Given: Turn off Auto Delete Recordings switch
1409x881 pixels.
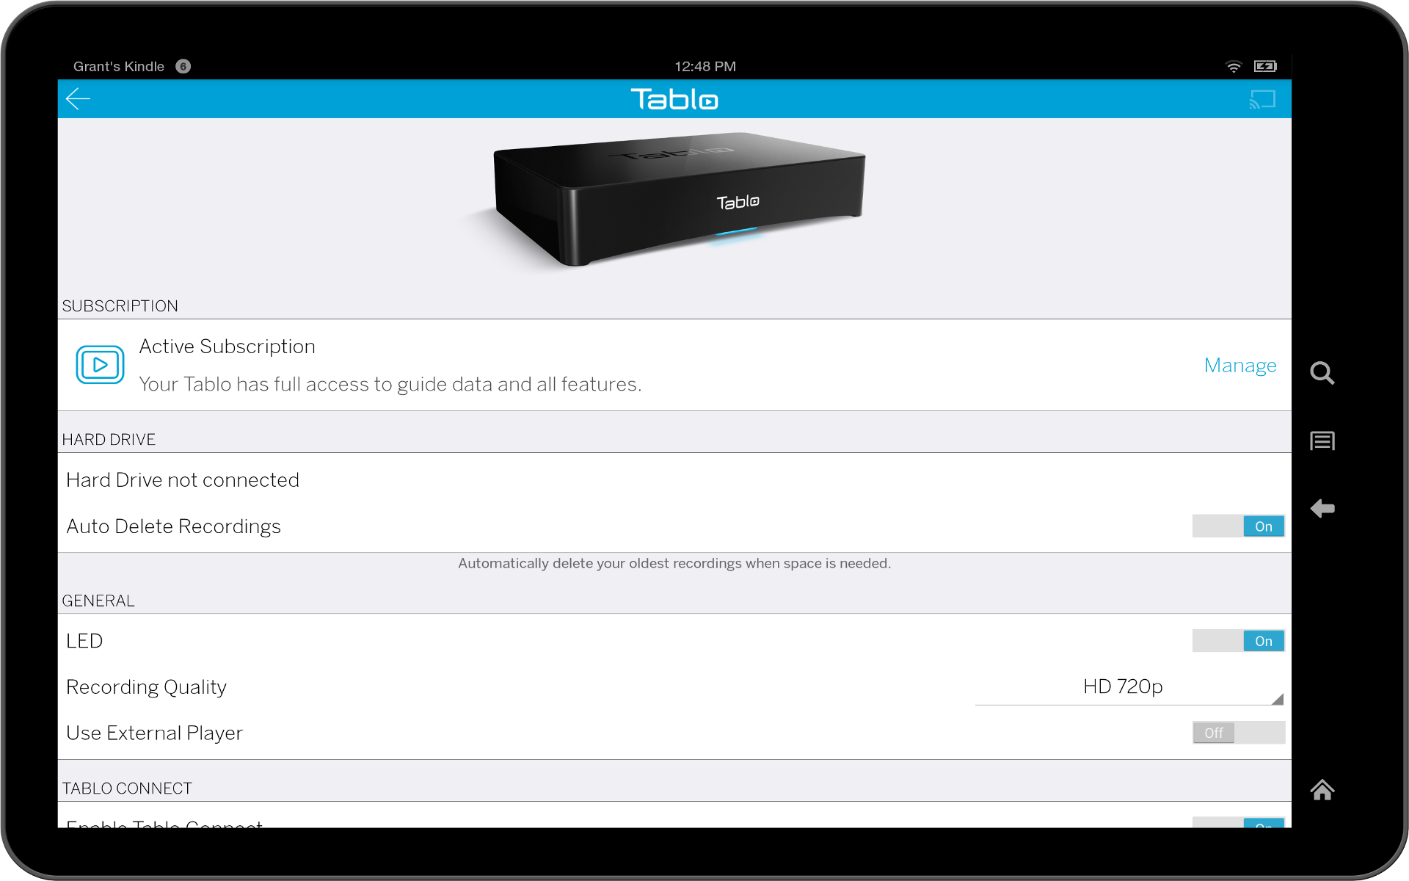Looking at the screenshot, I should pos(1238,526).
